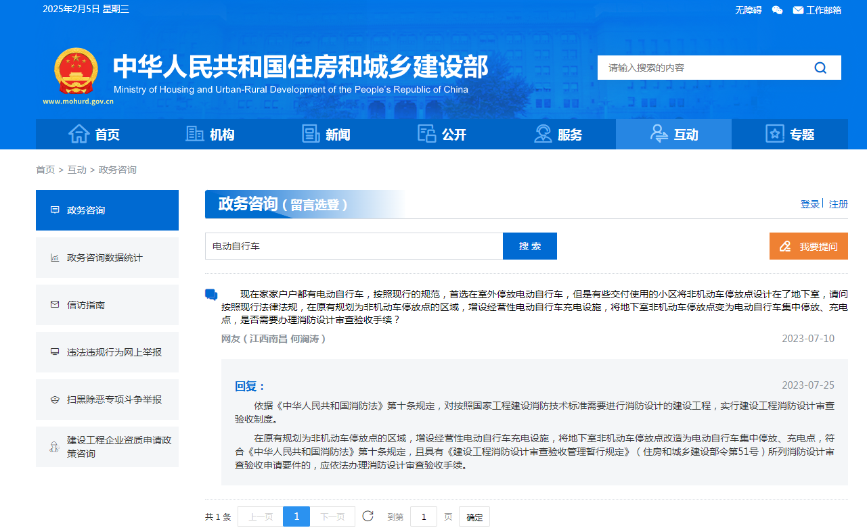This screenshot has width=867, height=530.
Task: Click the national emblem logo
Action: point(76,72)
